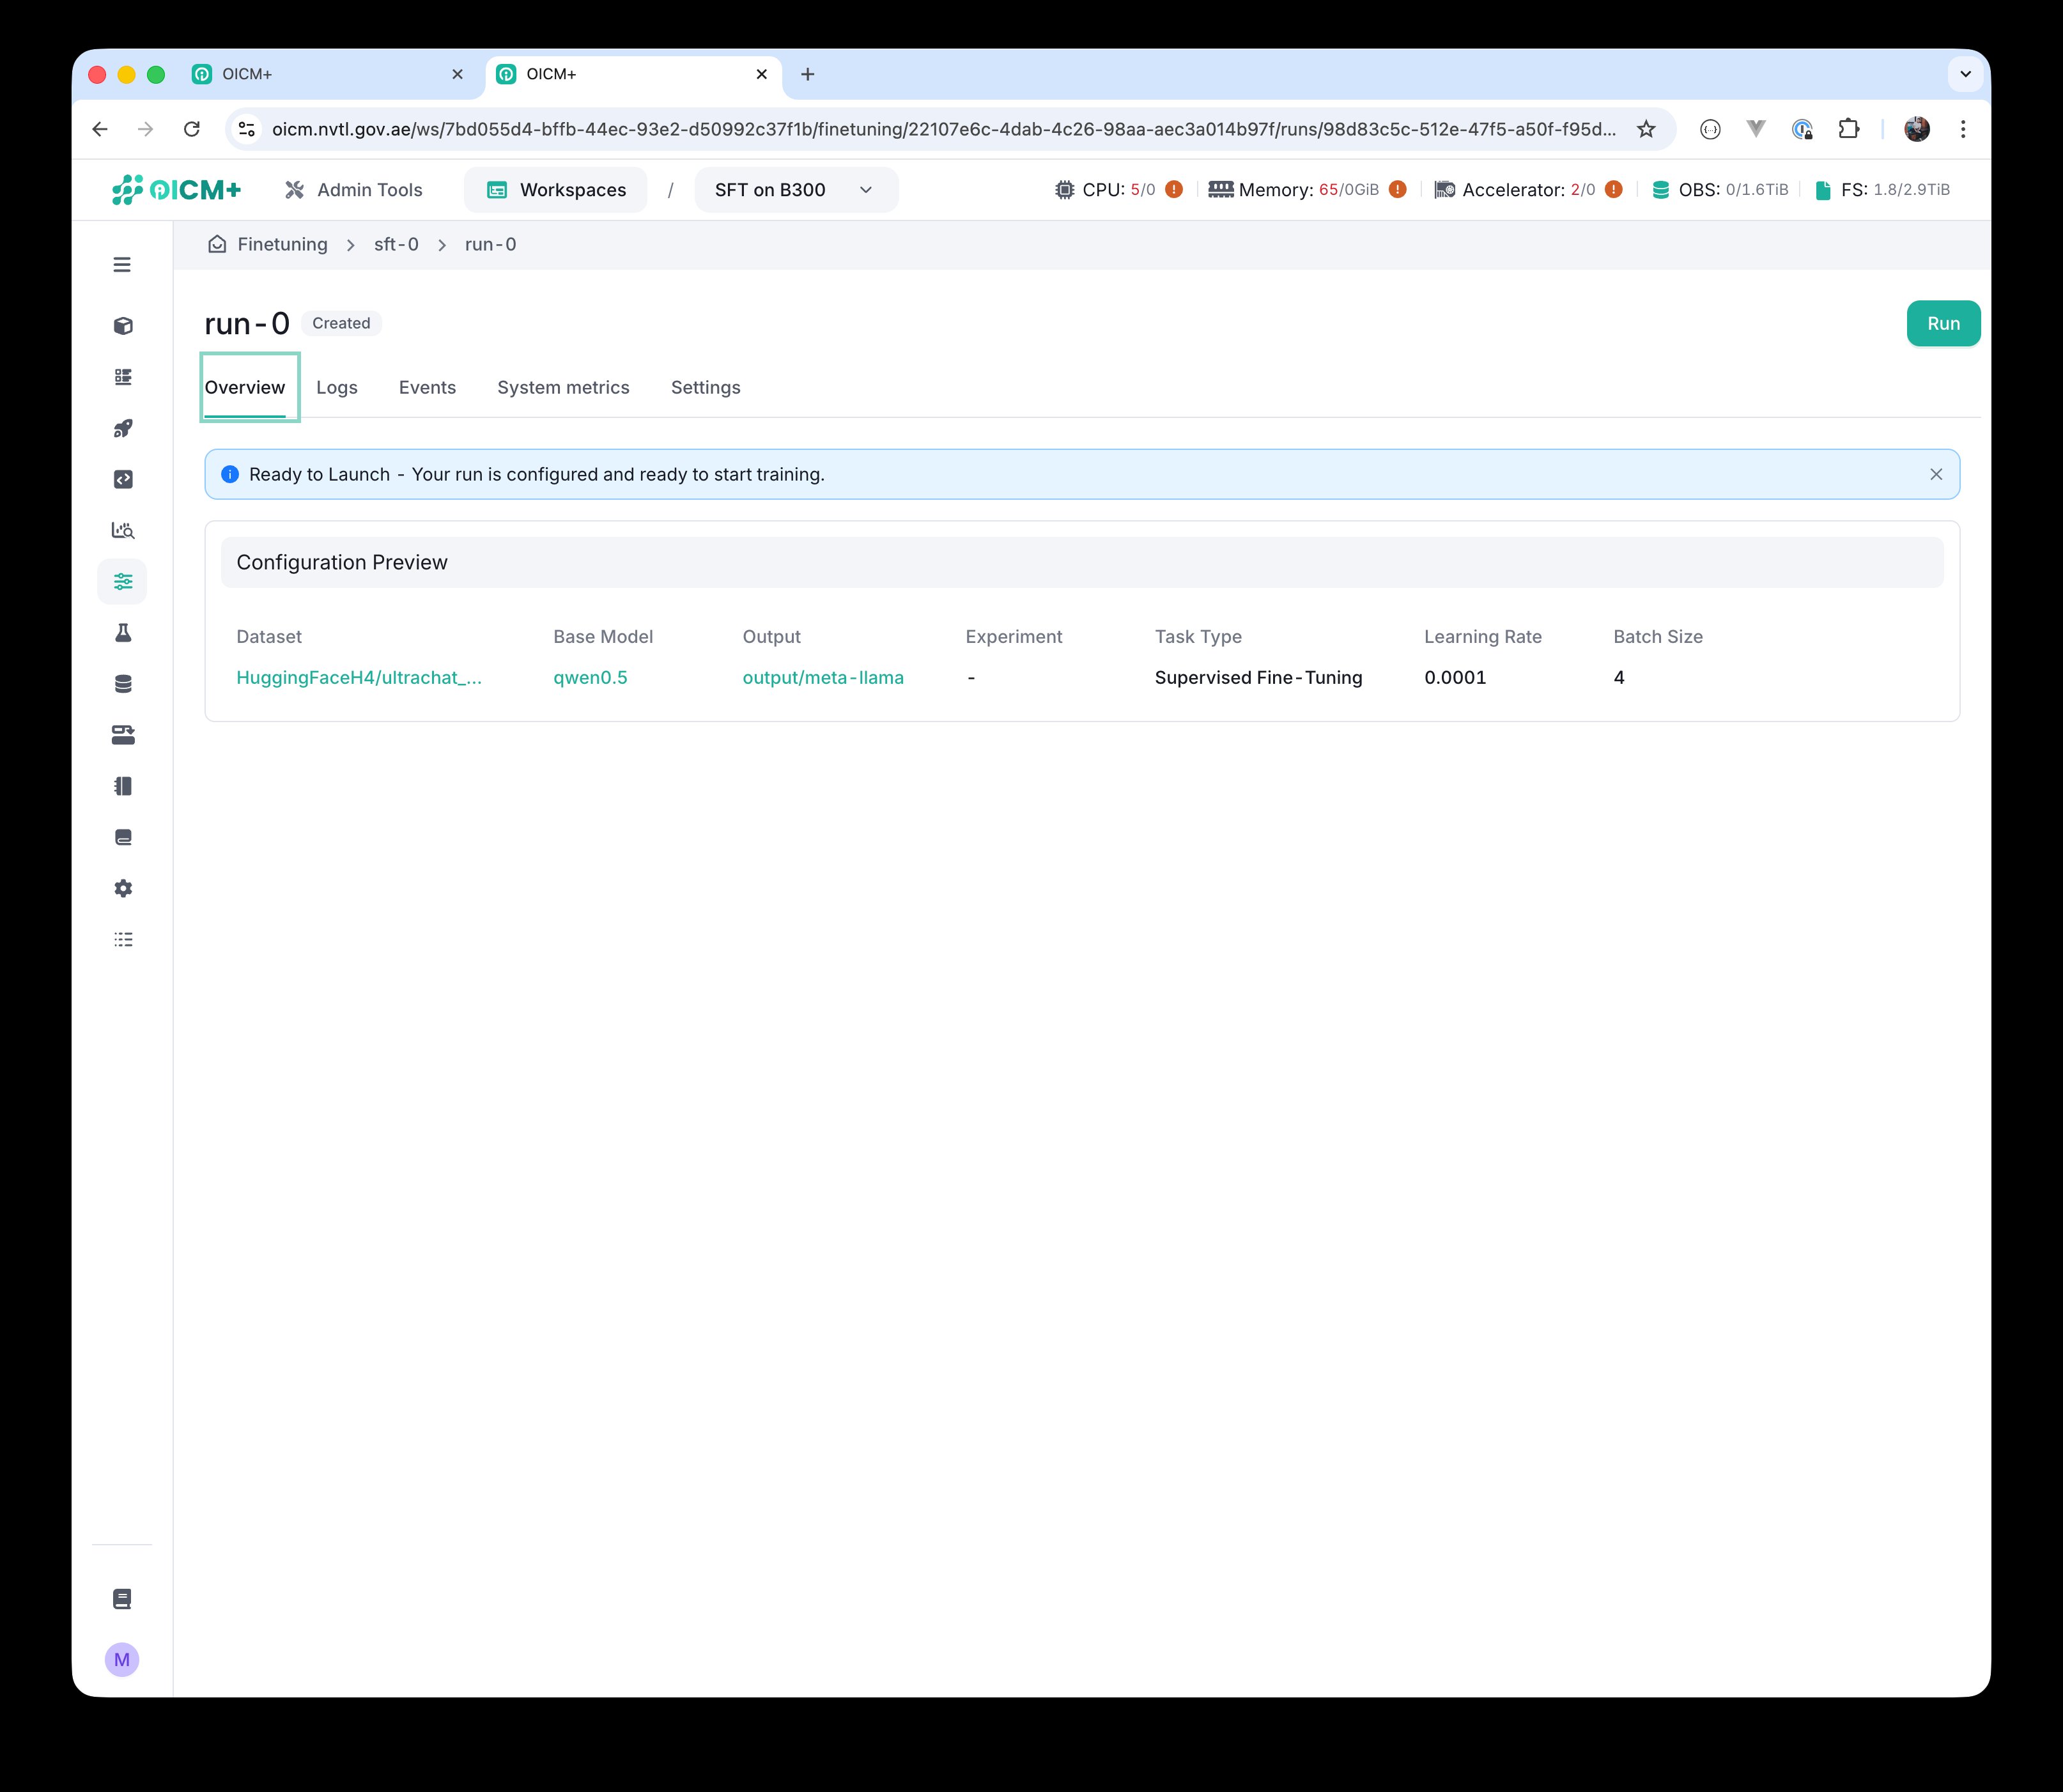The height and width of the screenshot is (1792, 2063).
Task: Click the Accelerator warning indicator icon
Action: tap(1614, 189)
